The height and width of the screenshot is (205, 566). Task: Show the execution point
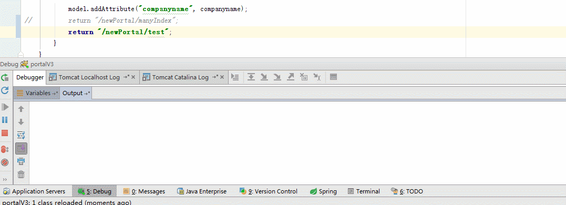pyautogui.click(x=235, y=77)
